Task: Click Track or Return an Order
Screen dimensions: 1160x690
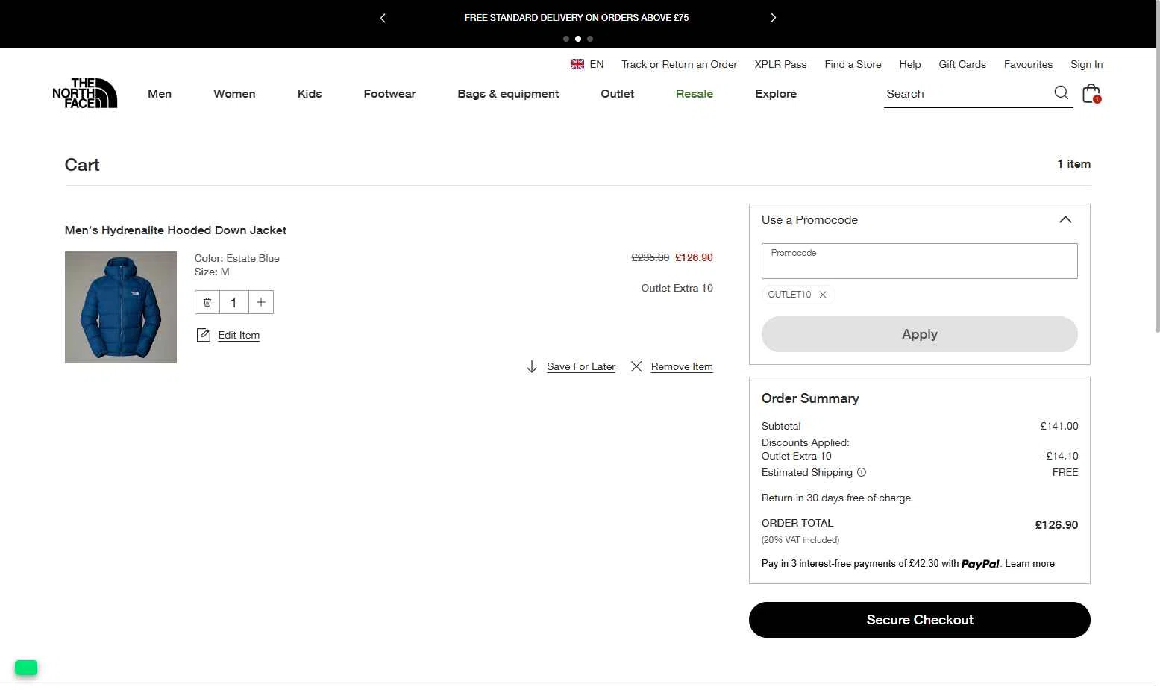Action: point(679,64)
